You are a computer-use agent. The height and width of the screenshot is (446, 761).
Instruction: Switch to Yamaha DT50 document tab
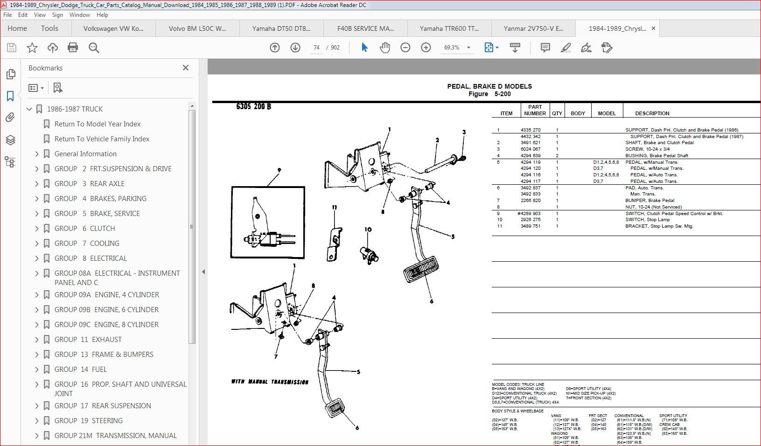point(281,28)
